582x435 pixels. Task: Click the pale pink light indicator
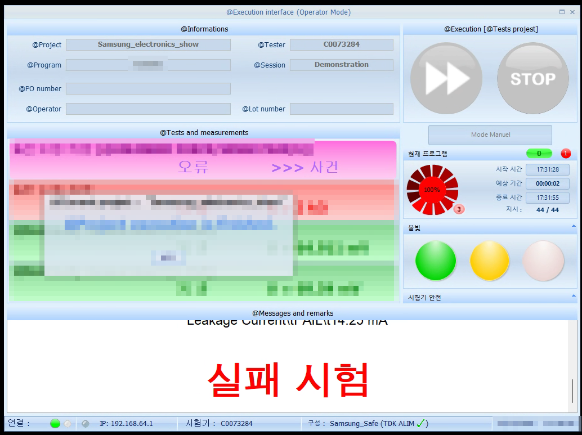(543, 261)
